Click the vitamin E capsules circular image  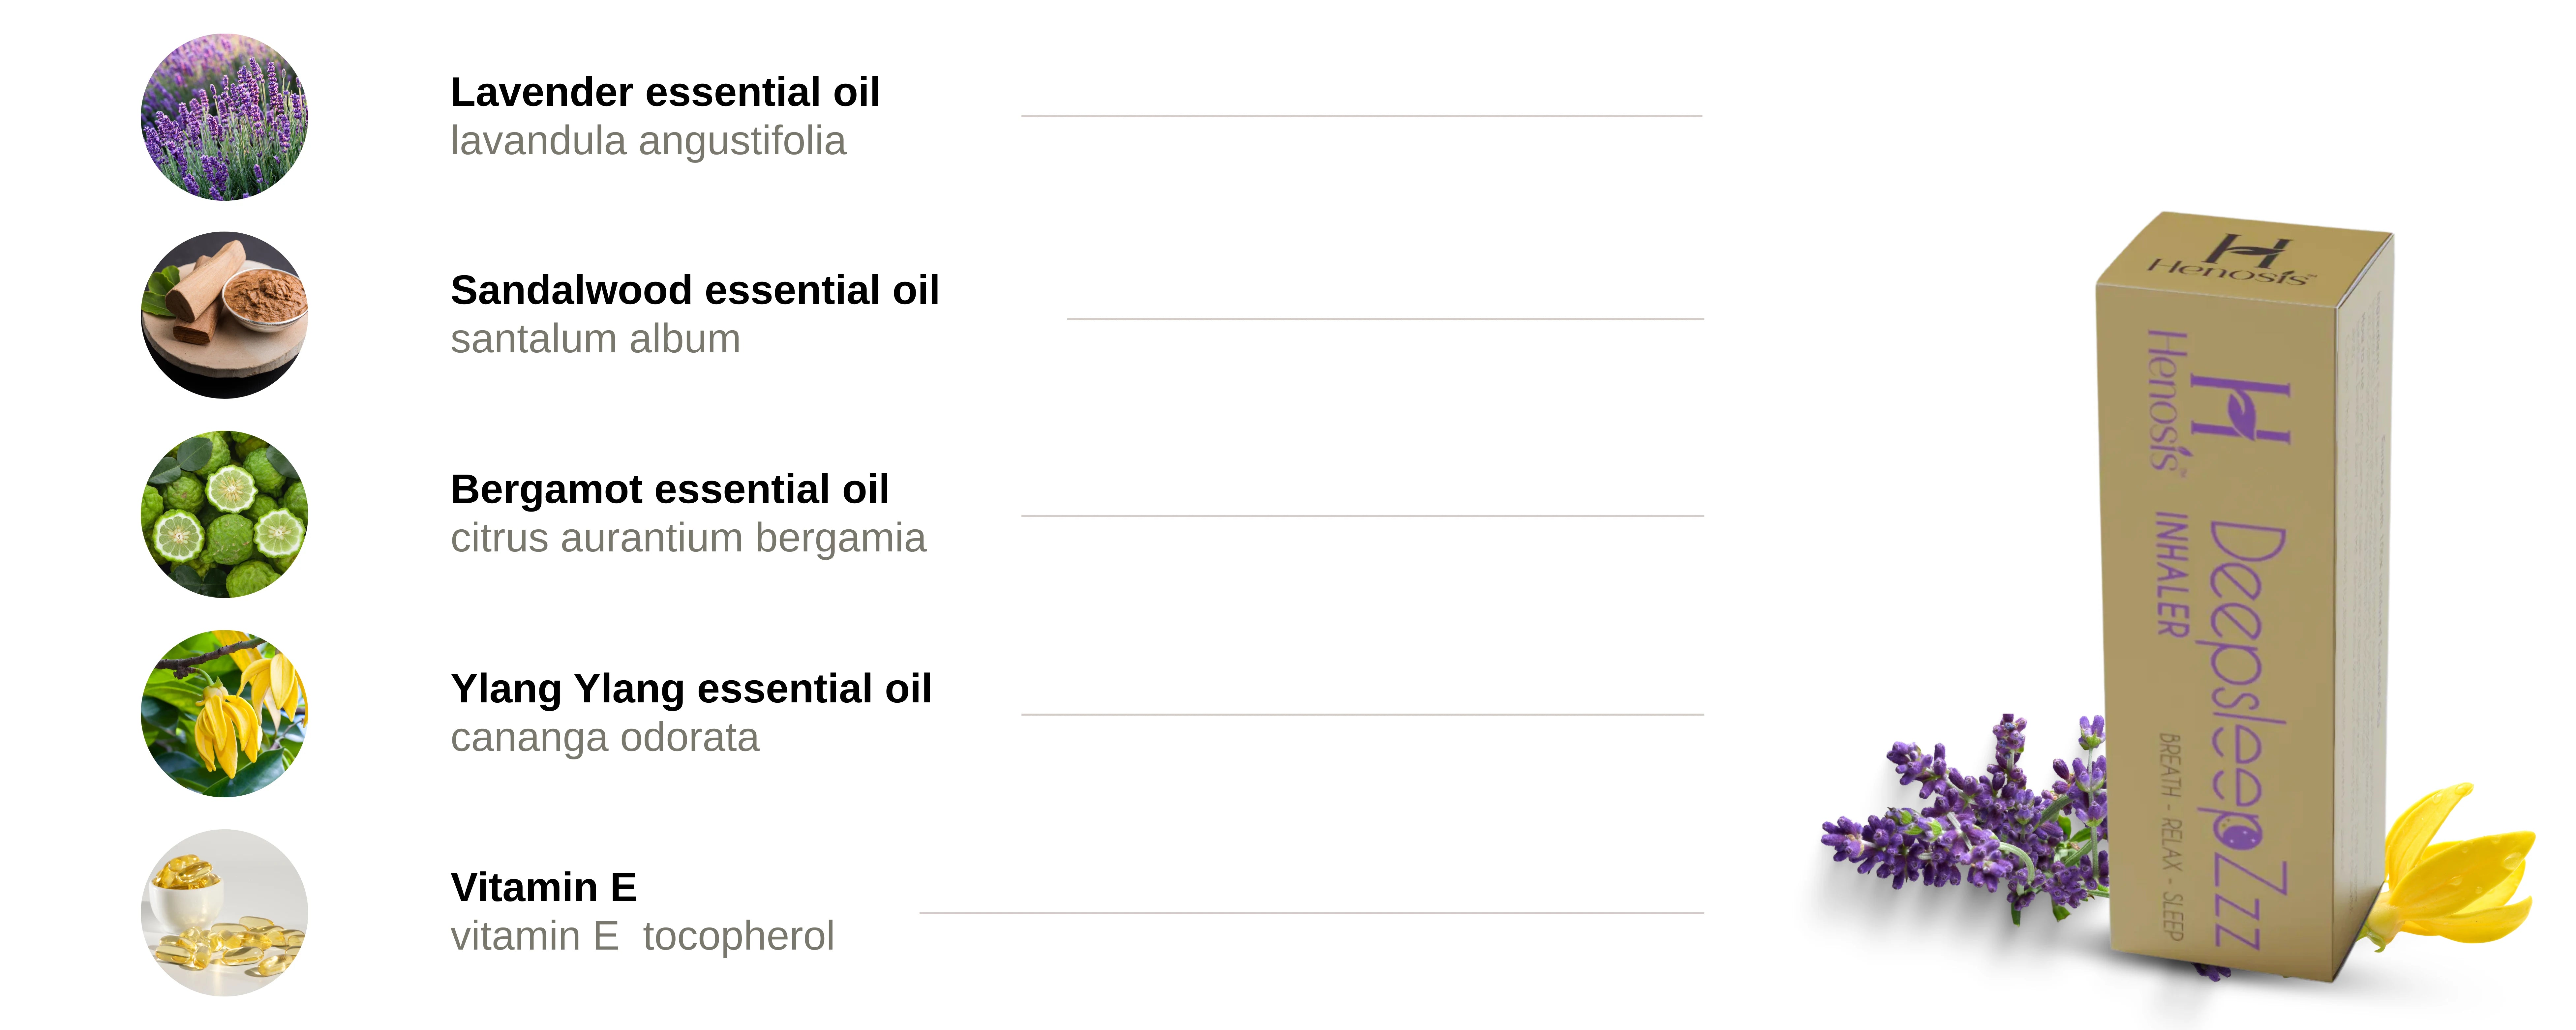[x=224, y=912]
